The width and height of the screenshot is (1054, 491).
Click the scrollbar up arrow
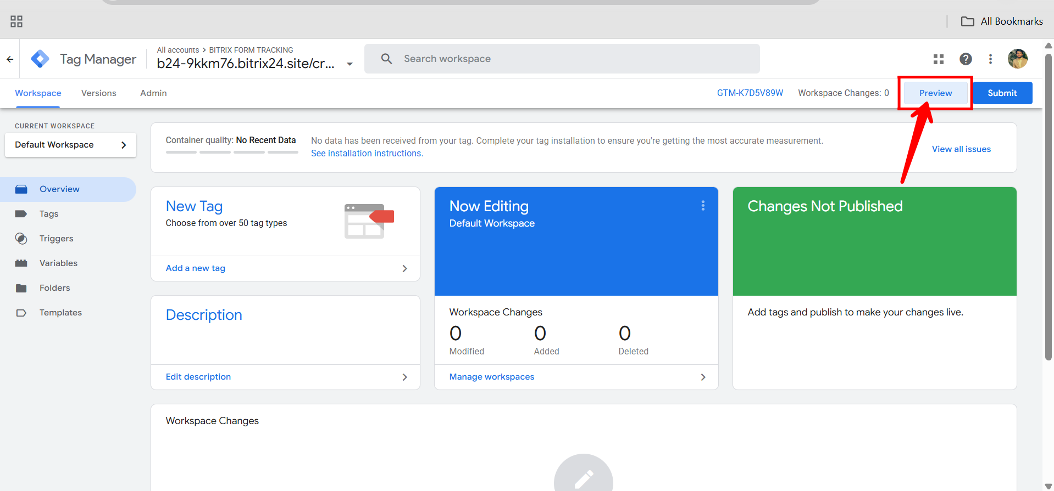click(x=1049, y=46)
